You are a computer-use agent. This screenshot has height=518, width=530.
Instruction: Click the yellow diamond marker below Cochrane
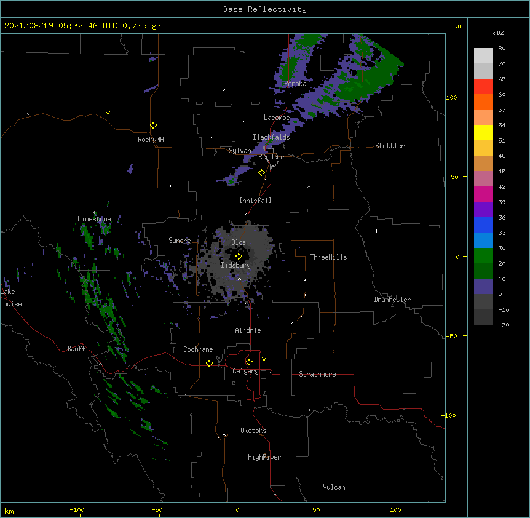coord(209,363)
